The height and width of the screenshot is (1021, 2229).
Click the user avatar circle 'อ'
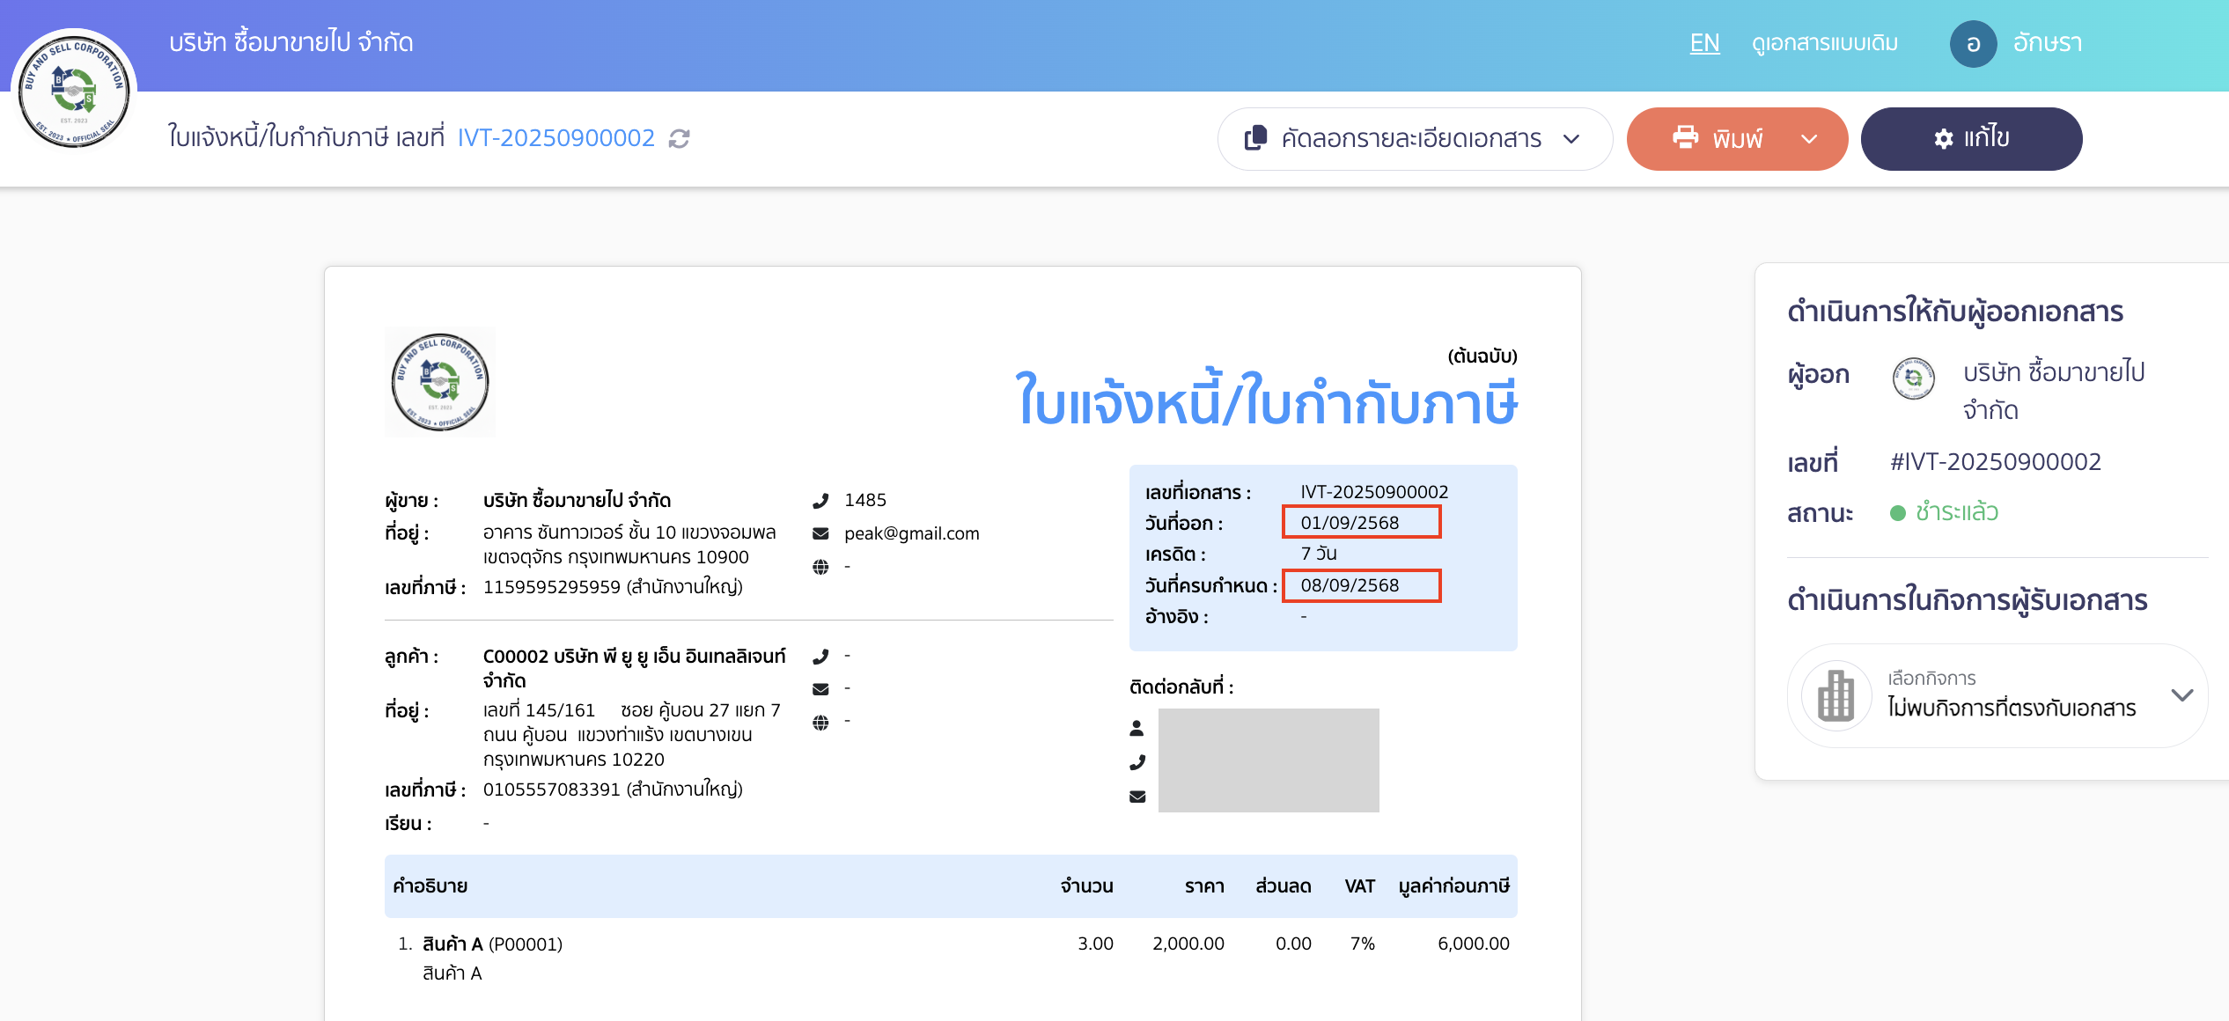click(x=1973, y=44)
